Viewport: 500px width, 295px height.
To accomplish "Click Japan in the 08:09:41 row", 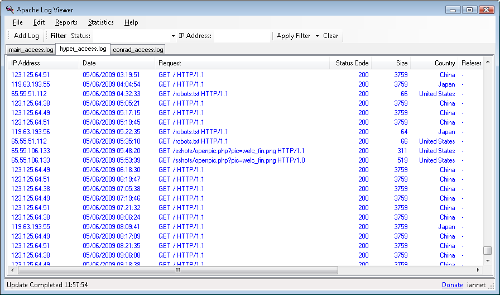I will point(446,227).
